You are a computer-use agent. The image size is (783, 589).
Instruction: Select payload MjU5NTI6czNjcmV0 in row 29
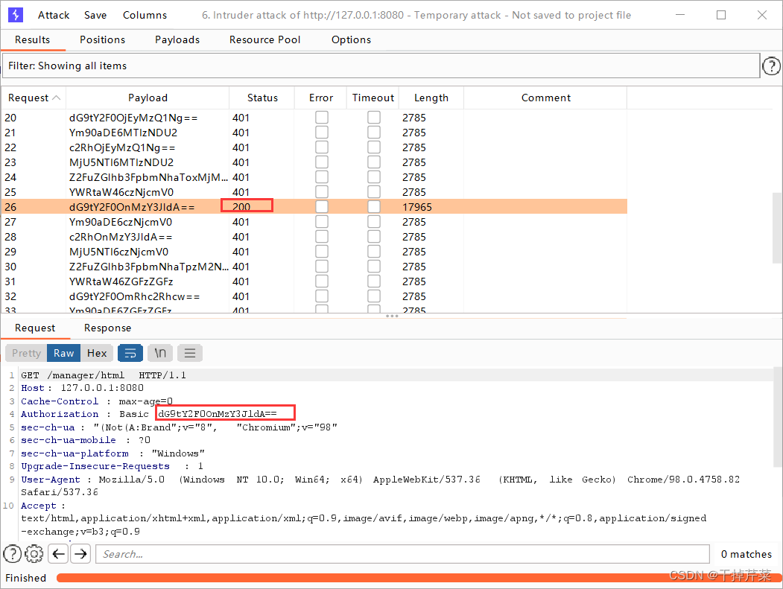pyautogui.click(x=119, y=252)
